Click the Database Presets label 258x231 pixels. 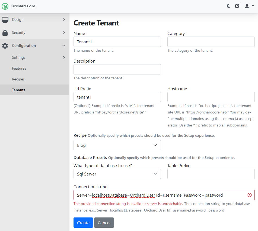click(x=90, y=158)
